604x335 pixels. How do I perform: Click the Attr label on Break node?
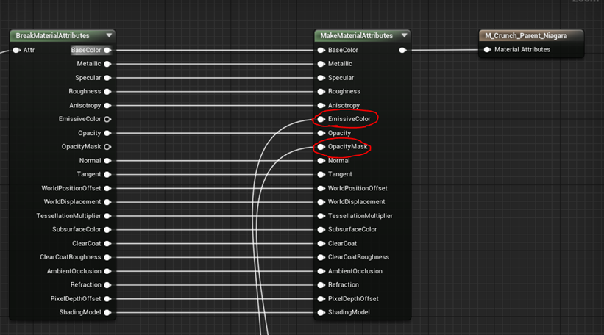tap(29, 50)
